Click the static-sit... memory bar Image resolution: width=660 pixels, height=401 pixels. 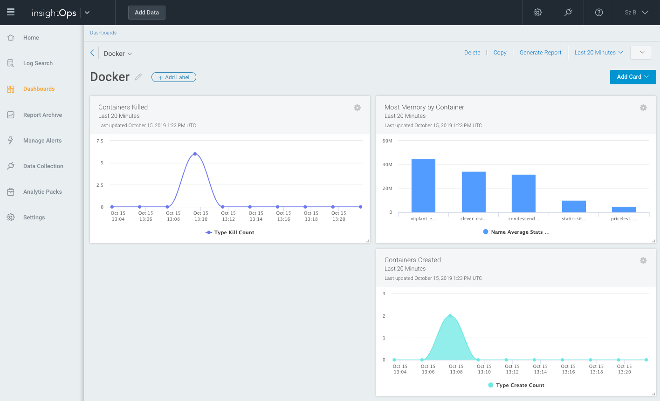pyautogui.click(x=574, y=206)
